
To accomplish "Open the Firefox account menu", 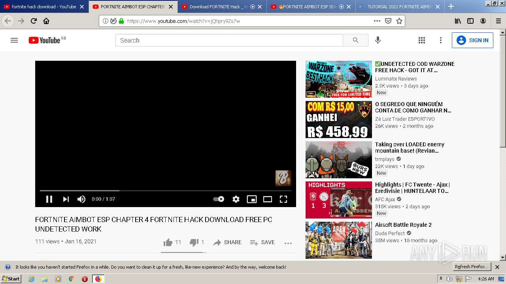I will pyautogui.click(x=483, y=21).
